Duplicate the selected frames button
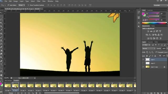 (36, 93)
